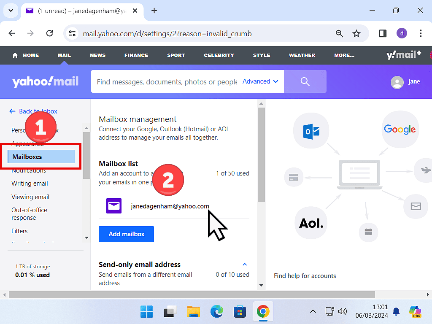Open the NEWS menu item
The image size is (432, 324).
pos(97,55)
